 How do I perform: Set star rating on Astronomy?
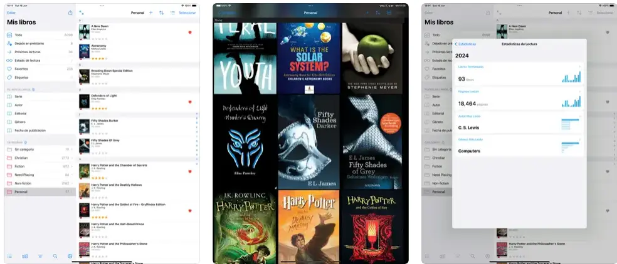(x=99, y=59)
